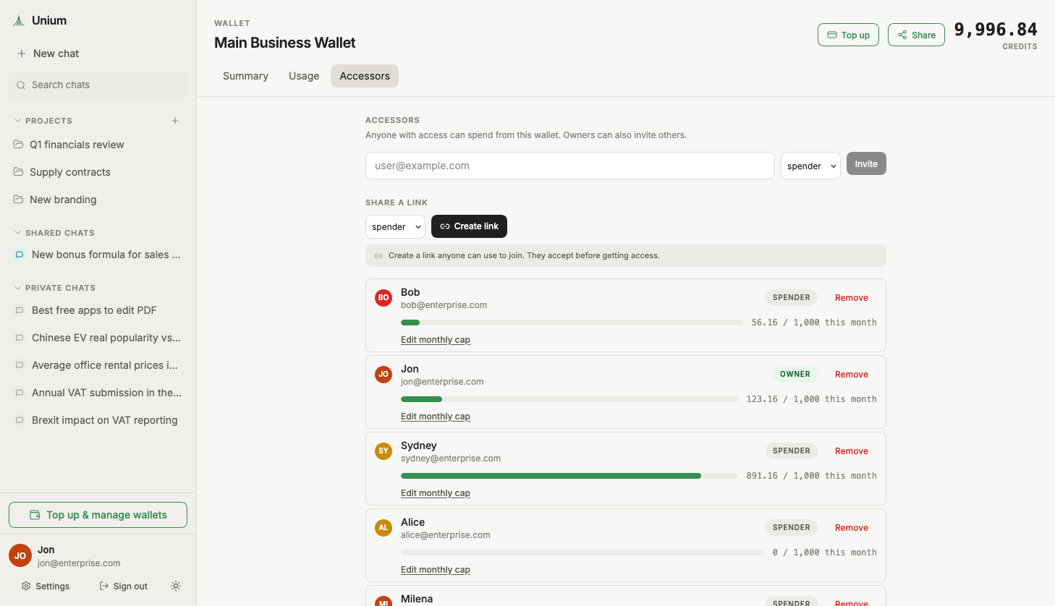
Task: Click the Sign out arrow icon
Action: click(104, 586)
